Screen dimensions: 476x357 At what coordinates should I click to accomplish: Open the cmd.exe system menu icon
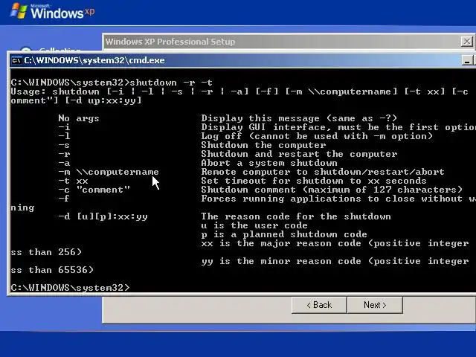(16, 60)
